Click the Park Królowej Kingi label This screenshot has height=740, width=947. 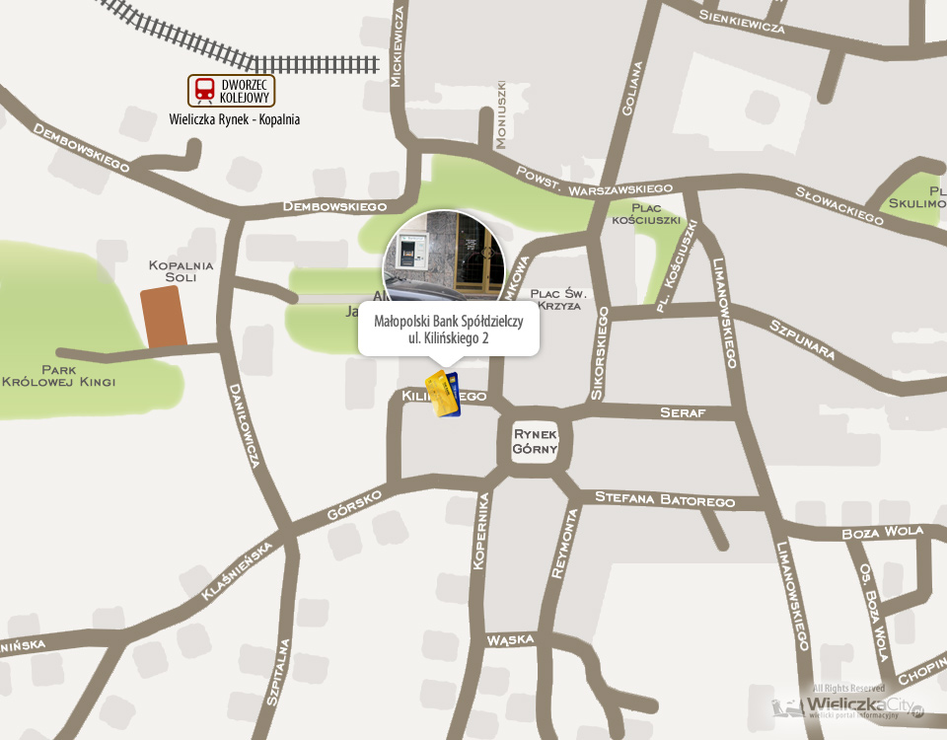(x=58, y=376)
